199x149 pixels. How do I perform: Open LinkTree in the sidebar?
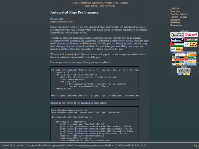tap(175, 8)
